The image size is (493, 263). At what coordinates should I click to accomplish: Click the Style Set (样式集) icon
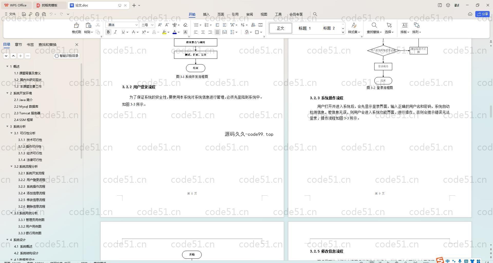pyautogui.click(x=354, y=25)
